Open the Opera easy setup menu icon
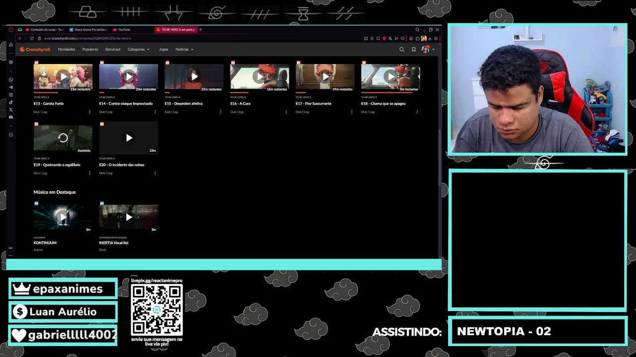The height and width of the screenshot is (357, 636). pyautogui.click(x=436, y=38)
